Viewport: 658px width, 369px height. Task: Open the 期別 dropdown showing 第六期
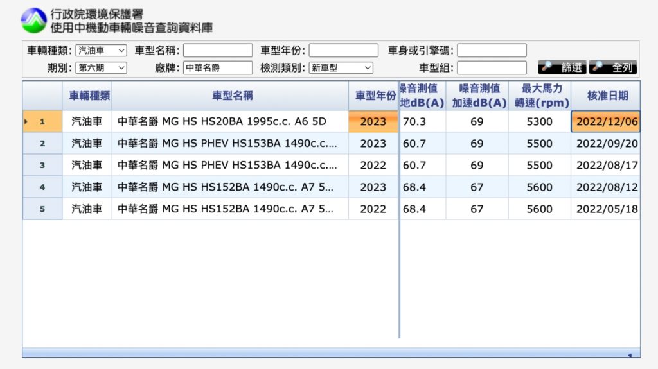click(x=101, y=67)
